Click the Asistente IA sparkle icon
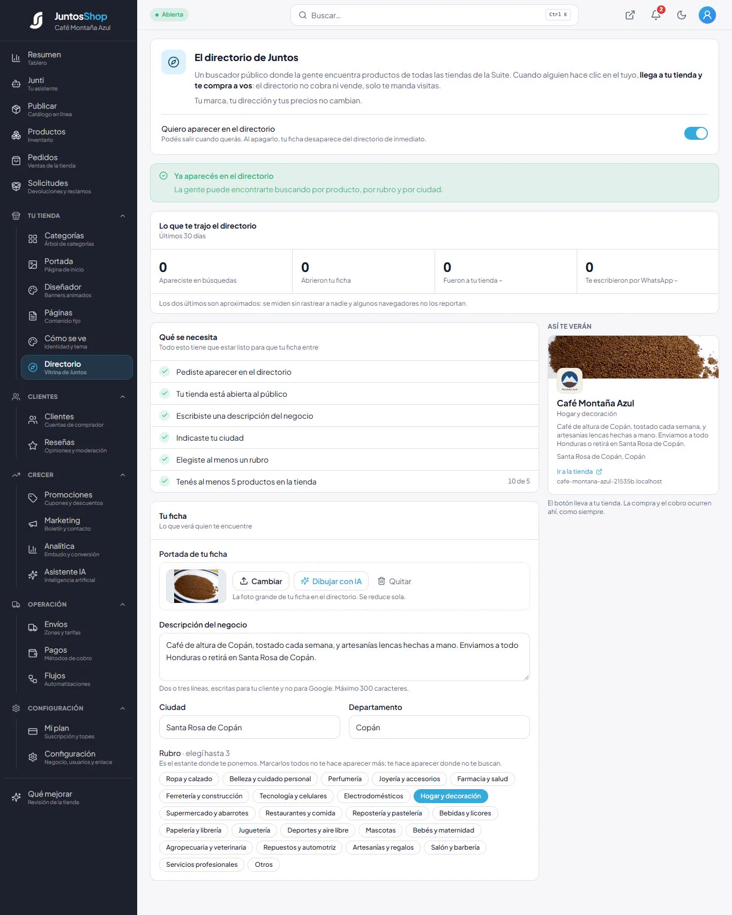The width and height of the screenshot is (732, 915). click(x=33, y=575)
